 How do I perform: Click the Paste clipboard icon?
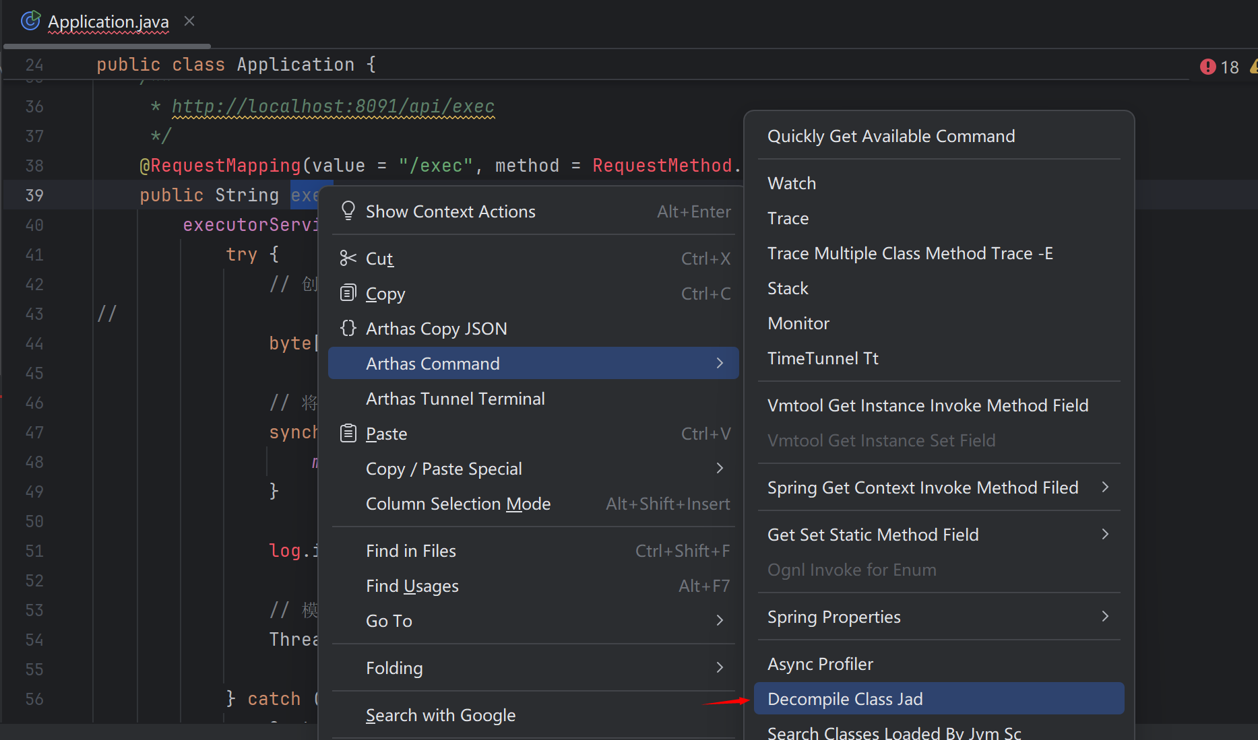tap(348, 434)
